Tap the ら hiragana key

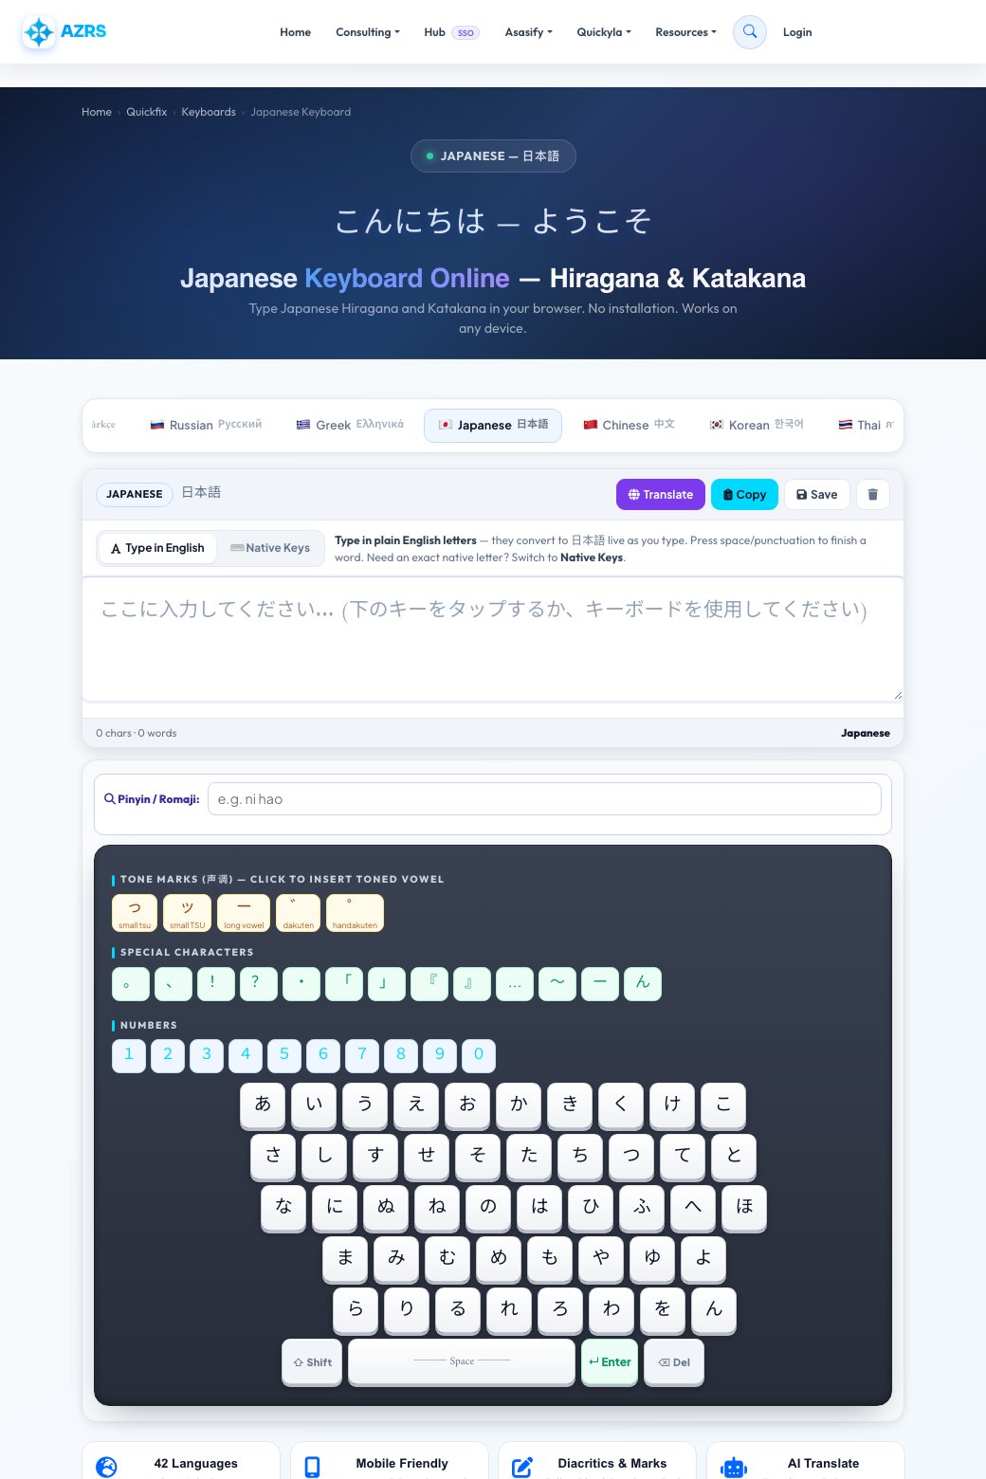click(356, 1310)
